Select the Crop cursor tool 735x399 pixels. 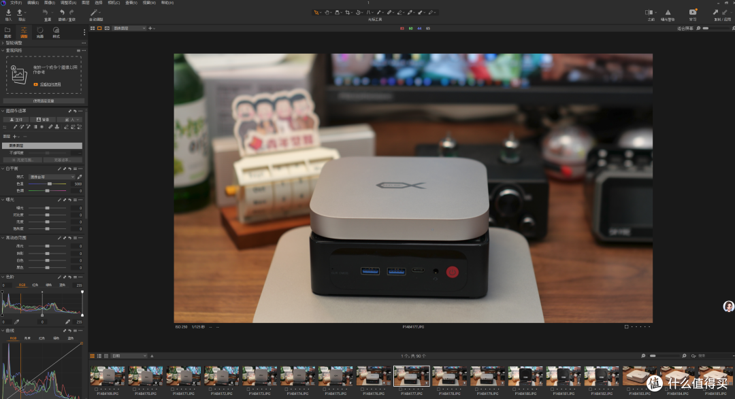[x=347, y=13]
